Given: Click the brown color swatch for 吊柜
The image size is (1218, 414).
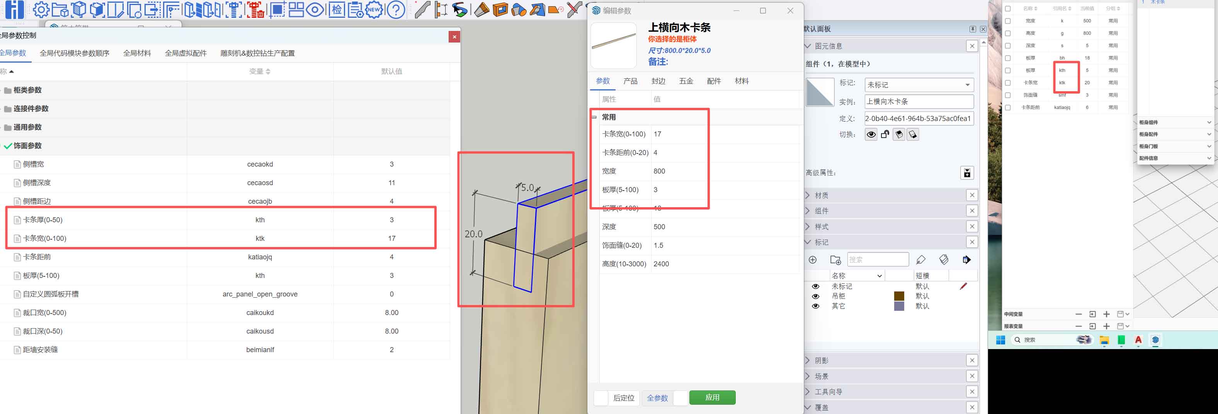Looking at the screenshot, I should pyautogui.click(x=899, y=296).
